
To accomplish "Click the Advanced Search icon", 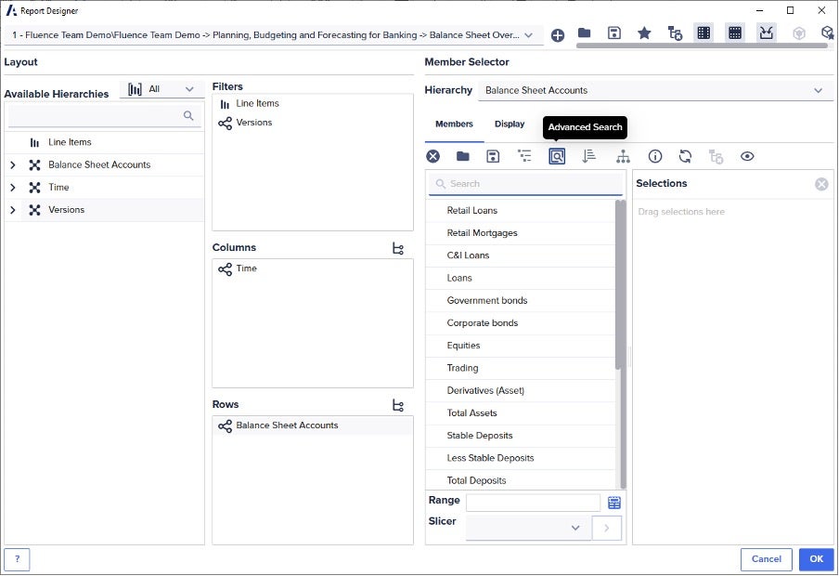I will point(557,156).
